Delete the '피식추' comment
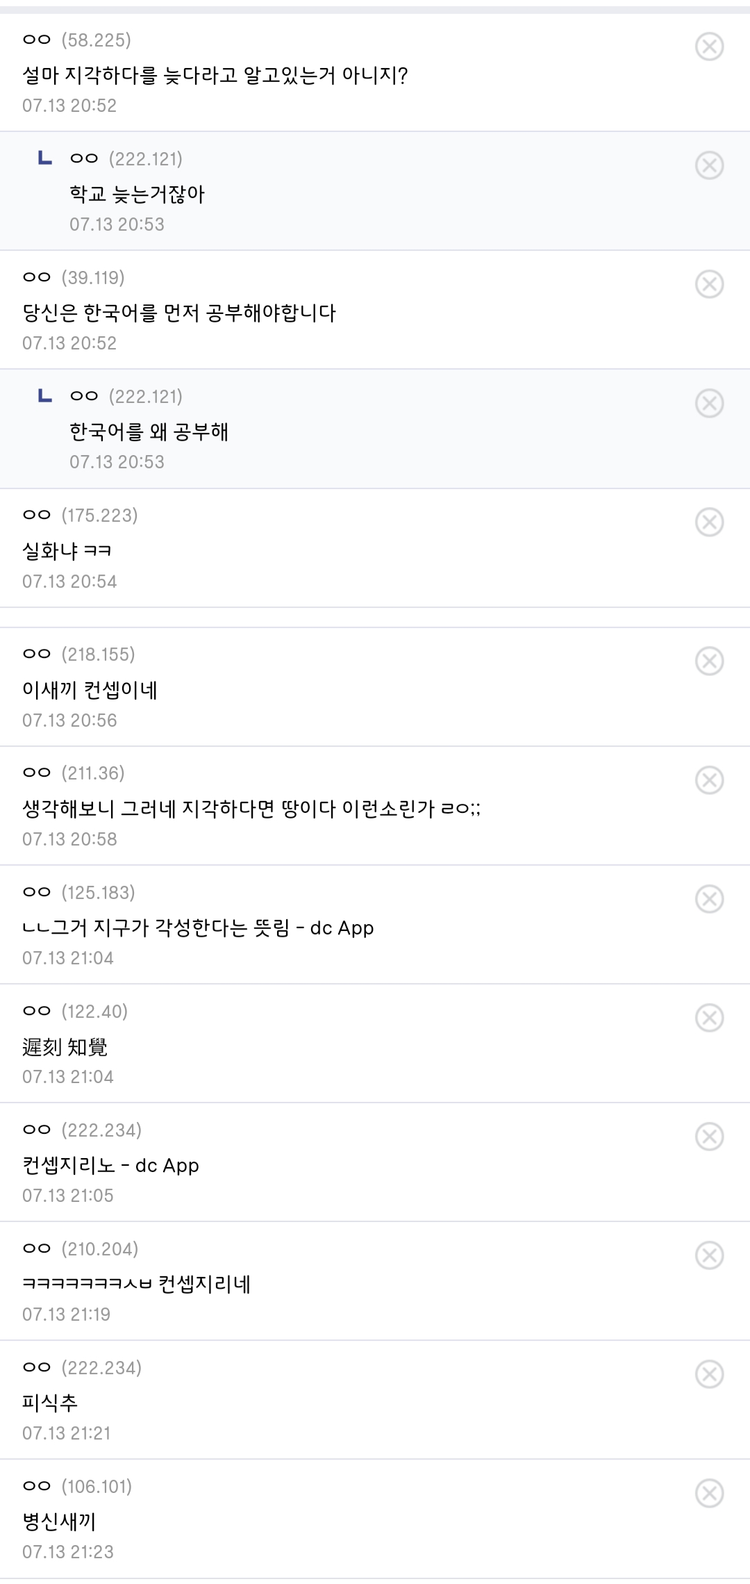The height and width of the screenshot is (1584, 750). pyautogui.click(x=709, y=1374)
